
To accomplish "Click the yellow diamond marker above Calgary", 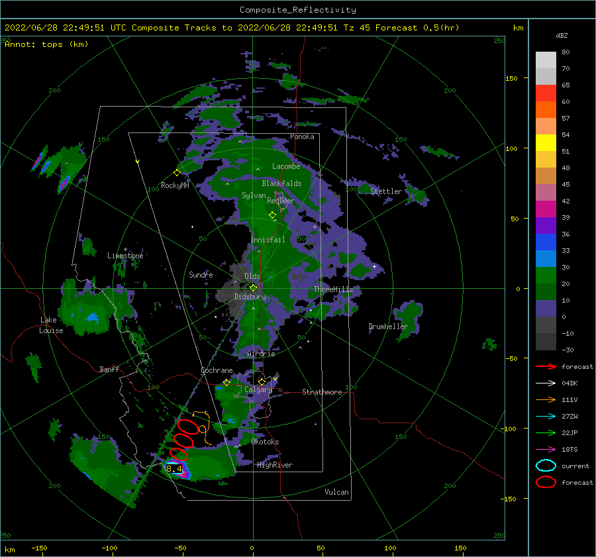I will [262, 381].
